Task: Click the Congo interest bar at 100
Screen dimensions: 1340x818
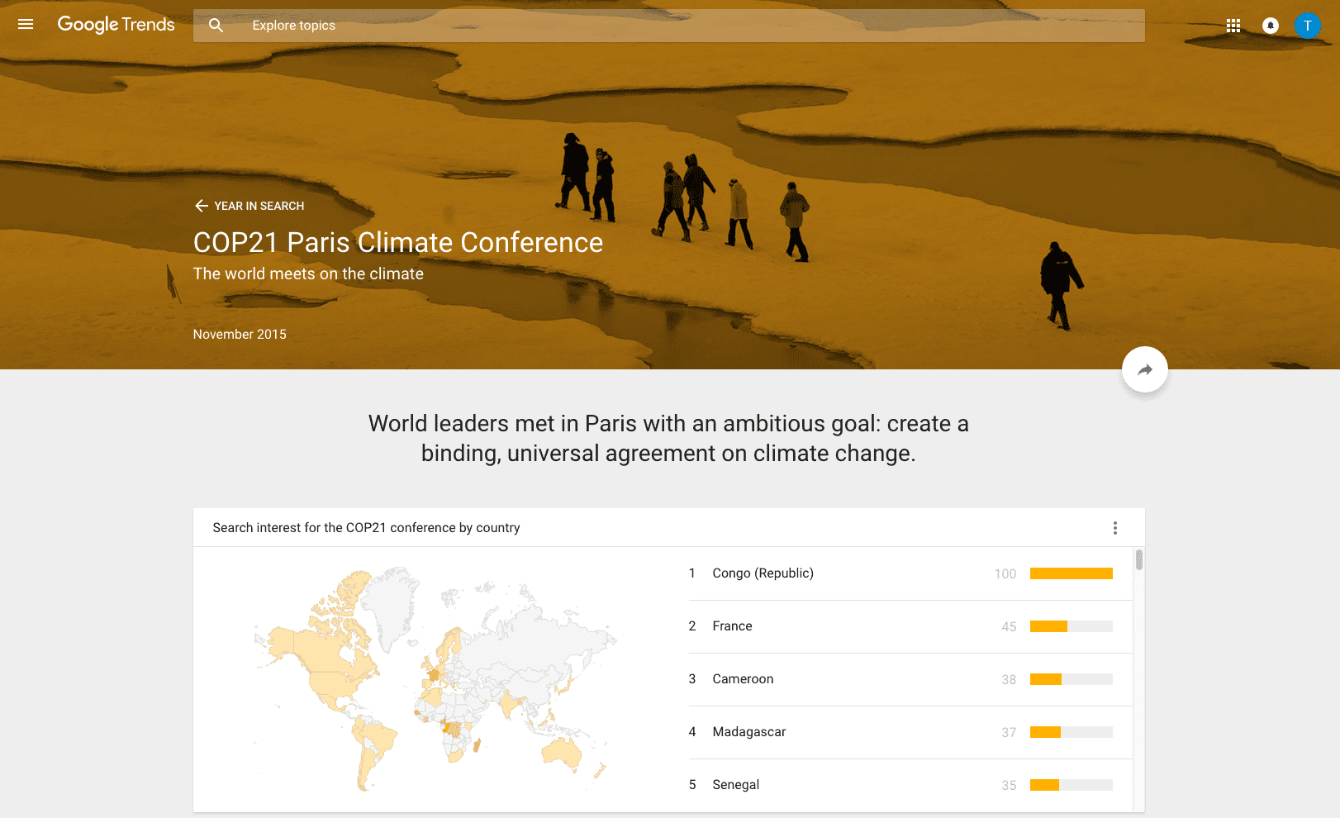Action: 1071,573
